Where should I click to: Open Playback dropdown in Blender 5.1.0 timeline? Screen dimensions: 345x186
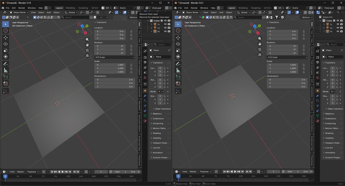[x=33, y=172]
